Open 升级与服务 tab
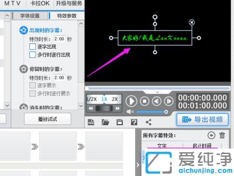 pos(69,3)
